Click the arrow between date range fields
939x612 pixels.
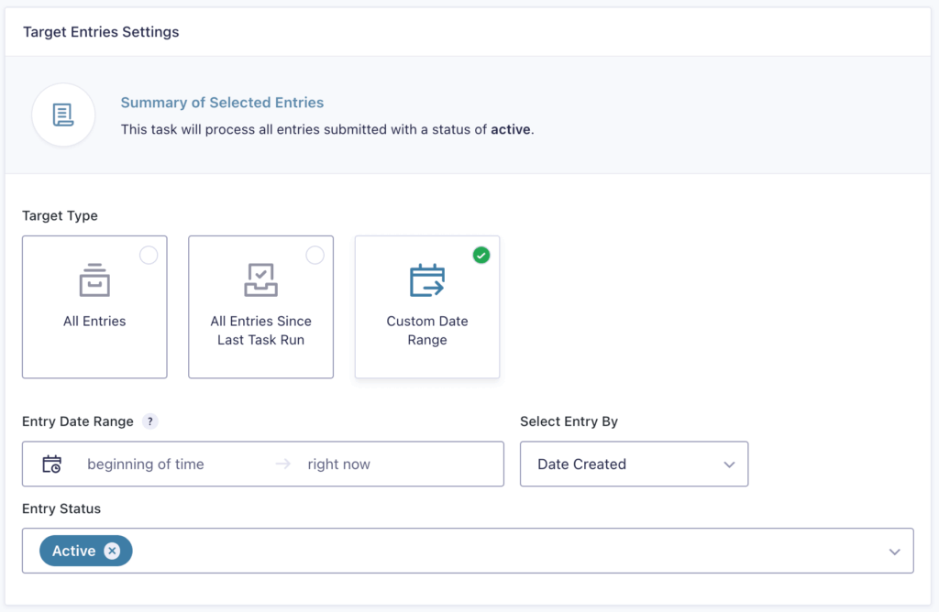click(283, 464)
